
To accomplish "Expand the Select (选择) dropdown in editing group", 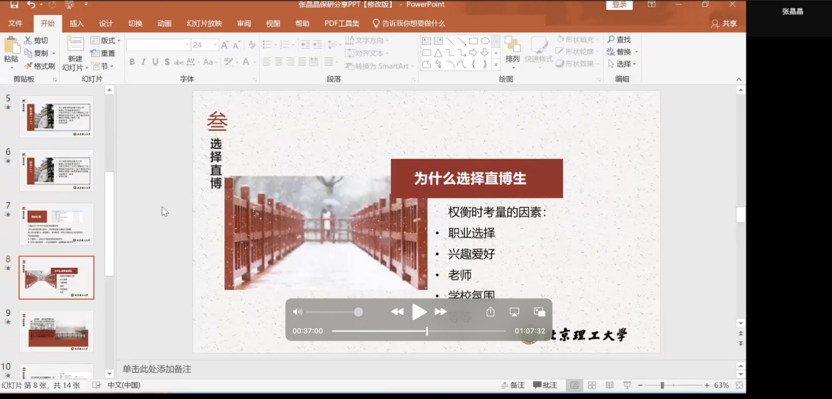I will pos(622,64).
